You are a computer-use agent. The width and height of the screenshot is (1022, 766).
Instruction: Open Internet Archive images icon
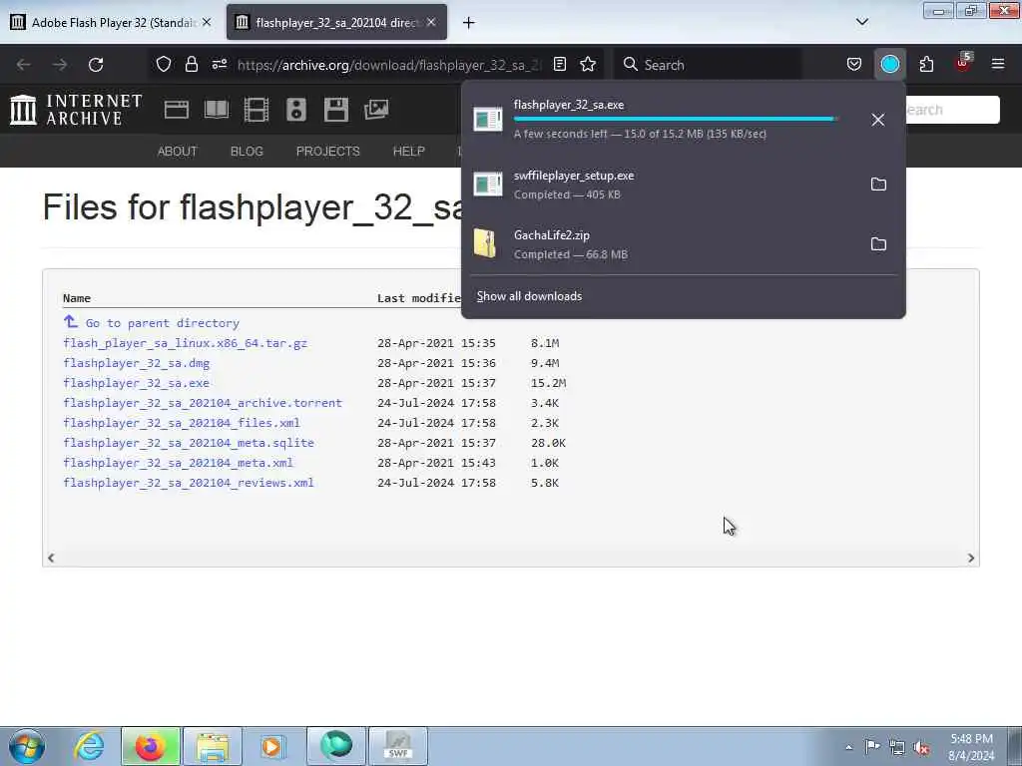click(376, 110)
